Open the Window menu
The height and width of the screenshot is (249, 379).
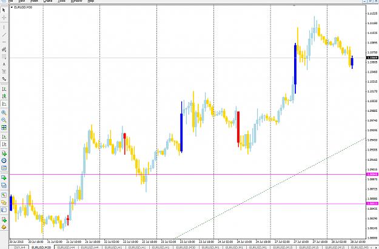tap(76, 1)
